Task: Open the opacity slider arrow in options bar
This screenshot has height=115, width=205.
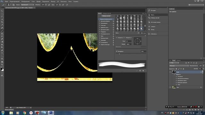Action: tap(46, 5)
